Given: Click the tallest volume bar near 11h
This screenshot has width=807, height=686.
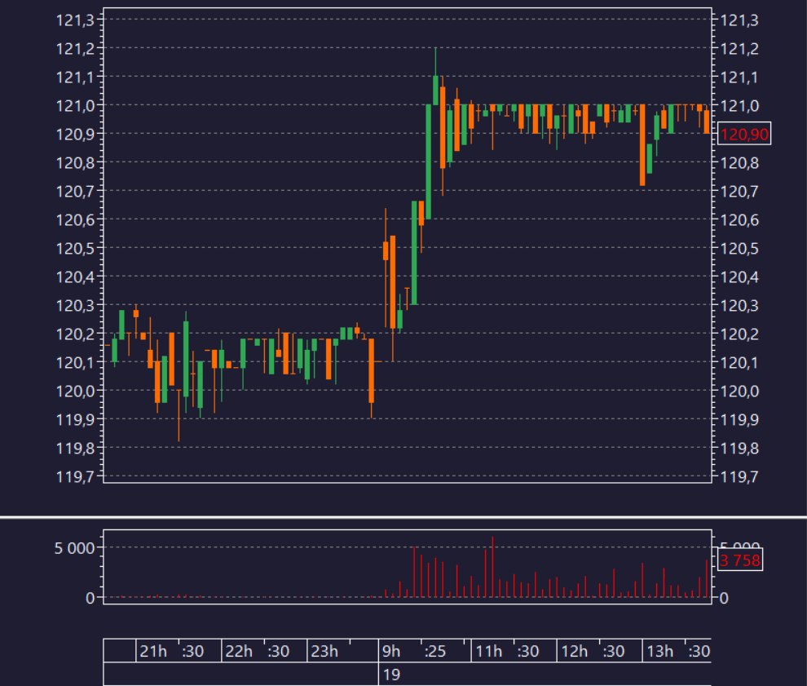Looking at the screenshot, I should [492, 567].
